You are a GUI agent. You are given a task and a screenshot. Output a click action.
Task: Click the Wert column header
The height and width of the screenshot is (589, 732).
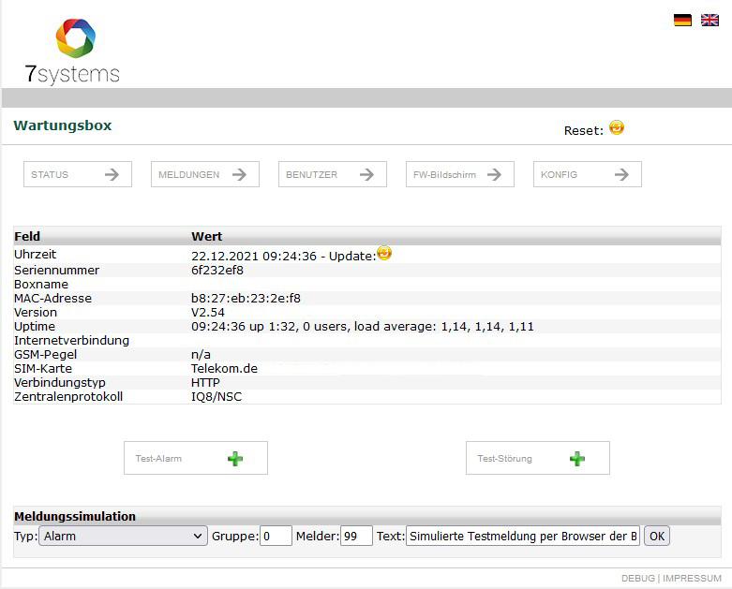click(206, 236)
